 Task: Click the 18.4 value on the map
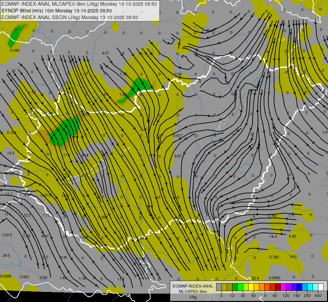(x=273, y=237)
